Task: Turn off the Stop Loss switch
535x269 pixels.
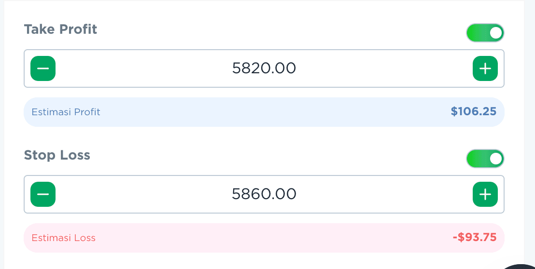Action: coord(485,159)
